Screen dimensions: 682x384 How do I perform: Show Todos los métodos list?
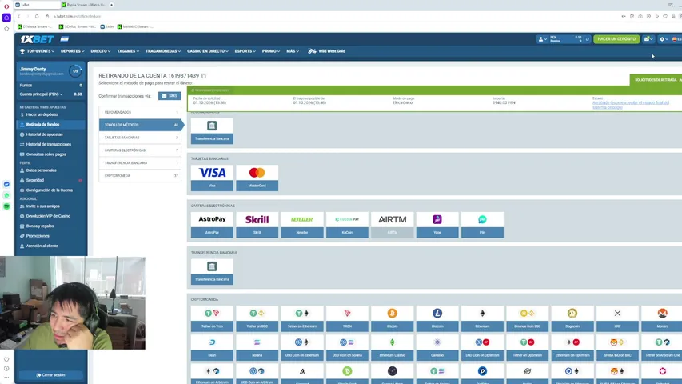click(140, 125)
